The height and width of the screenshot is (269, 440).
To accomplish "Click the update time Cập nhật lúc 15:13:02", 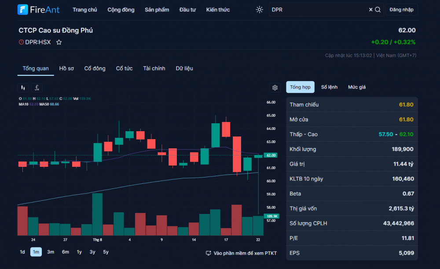I will pos(348,55).
